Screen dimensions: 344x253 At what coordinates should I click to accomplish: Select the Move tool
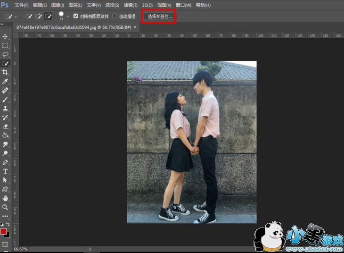coord(5,36)
